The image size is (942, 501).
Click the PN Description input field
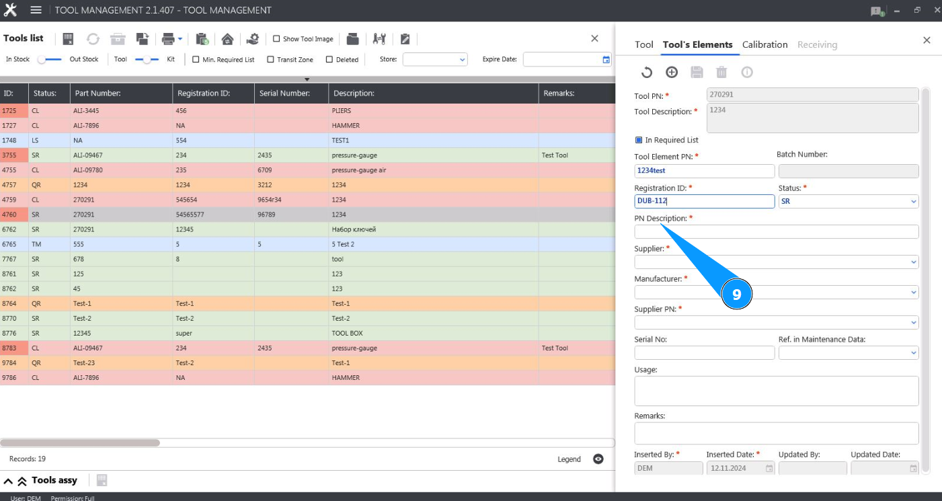tap(776, 232)
